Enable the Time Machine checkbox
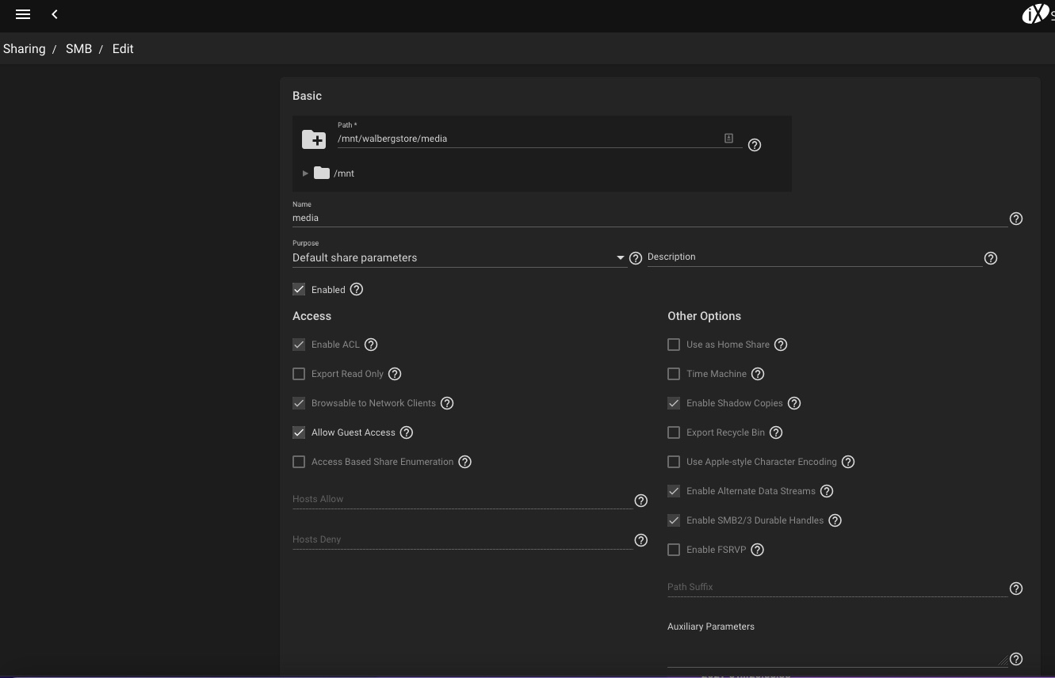 point(674,374)
